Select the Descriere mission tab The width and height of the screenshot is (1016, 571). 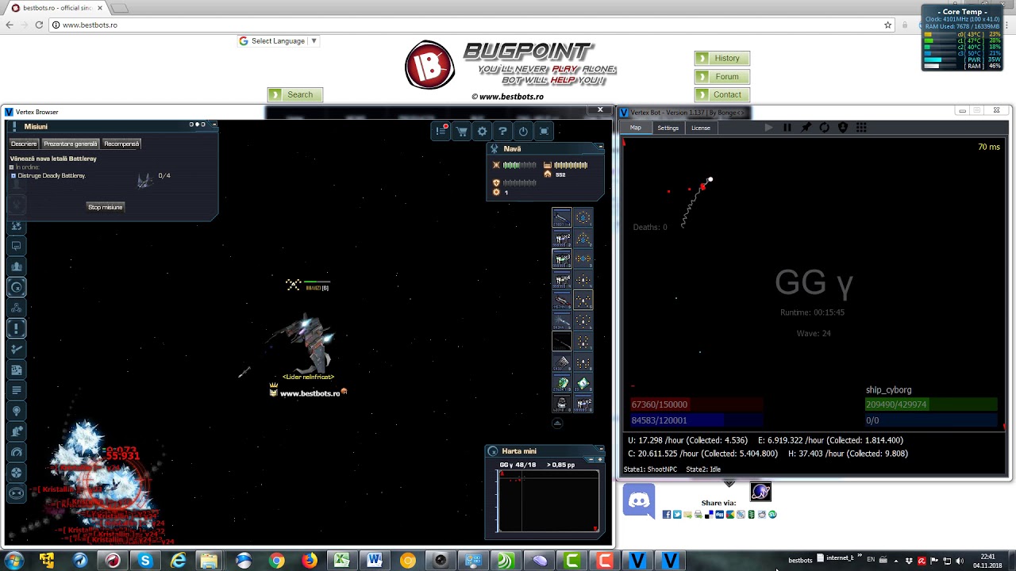[24, 144]
